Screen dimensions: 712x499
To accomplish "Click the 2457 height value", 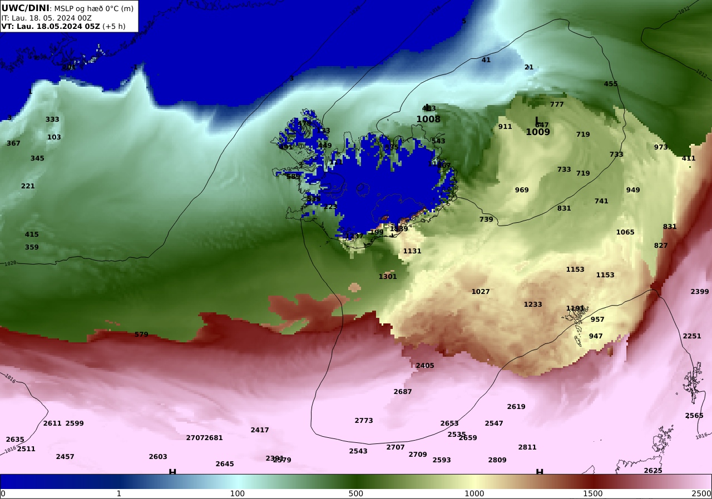I will point(65,457).
